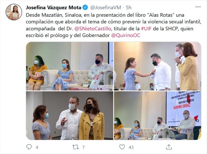The width and height of the screenshot is (207, 154).
Task: Open the top-left photo with sofa
Action: point(69,66)
